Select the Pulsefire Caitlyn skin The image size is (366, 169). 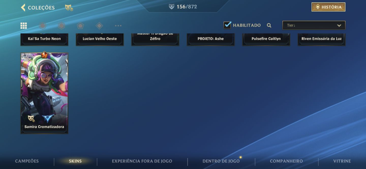pyautogui.click(x=266, y=39)
